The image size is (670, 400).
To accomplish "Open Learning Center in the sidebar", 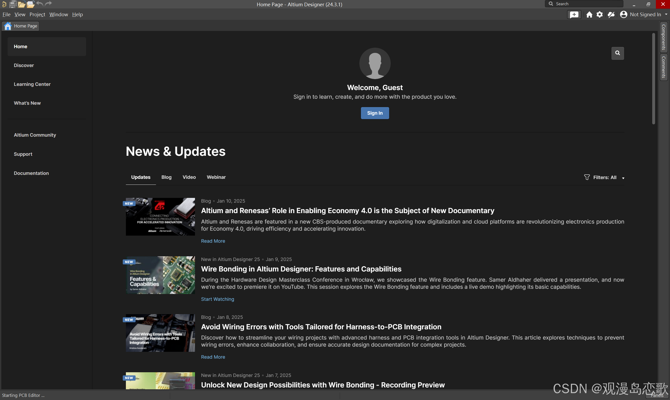I will coord(32,84).
